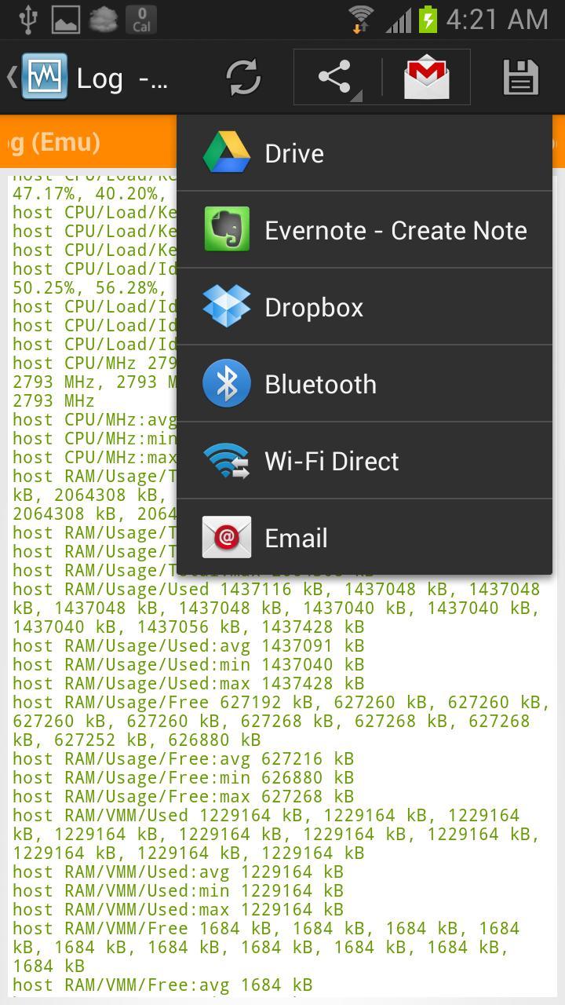Tap the 4:21 AM clock
Image resolution: width=565 pixels, height=1005 pixels.
pos(497,20)
